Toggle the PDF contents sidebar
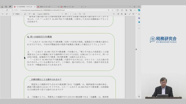This screenshot has width=186, height=104. 2,14
